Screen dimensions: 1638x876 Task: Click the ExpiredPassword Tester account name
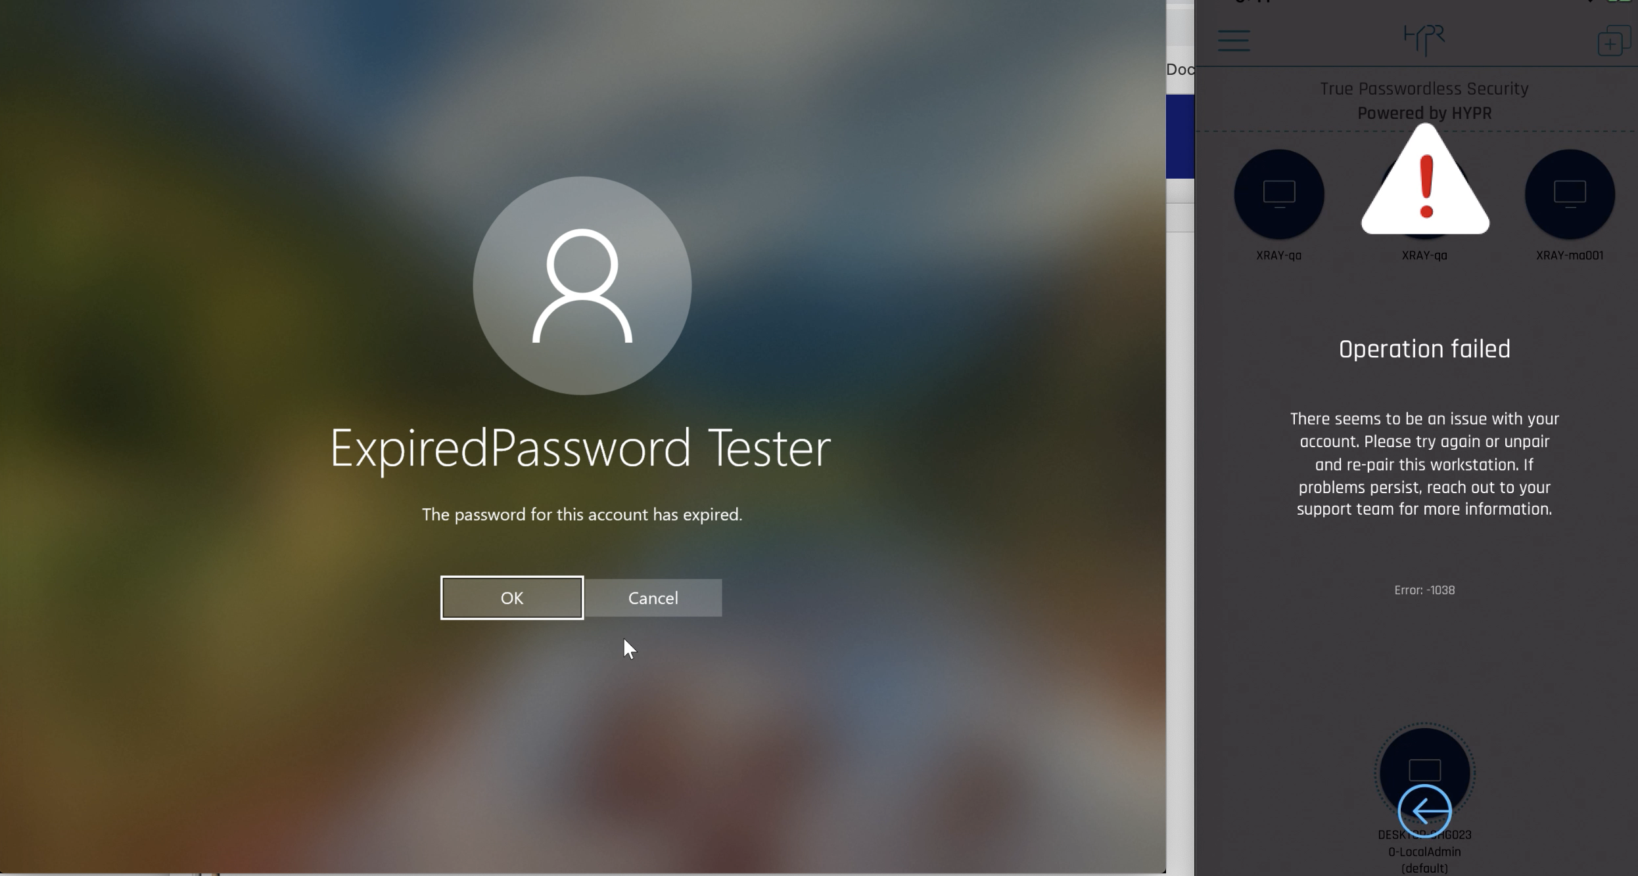click(580, 449)
